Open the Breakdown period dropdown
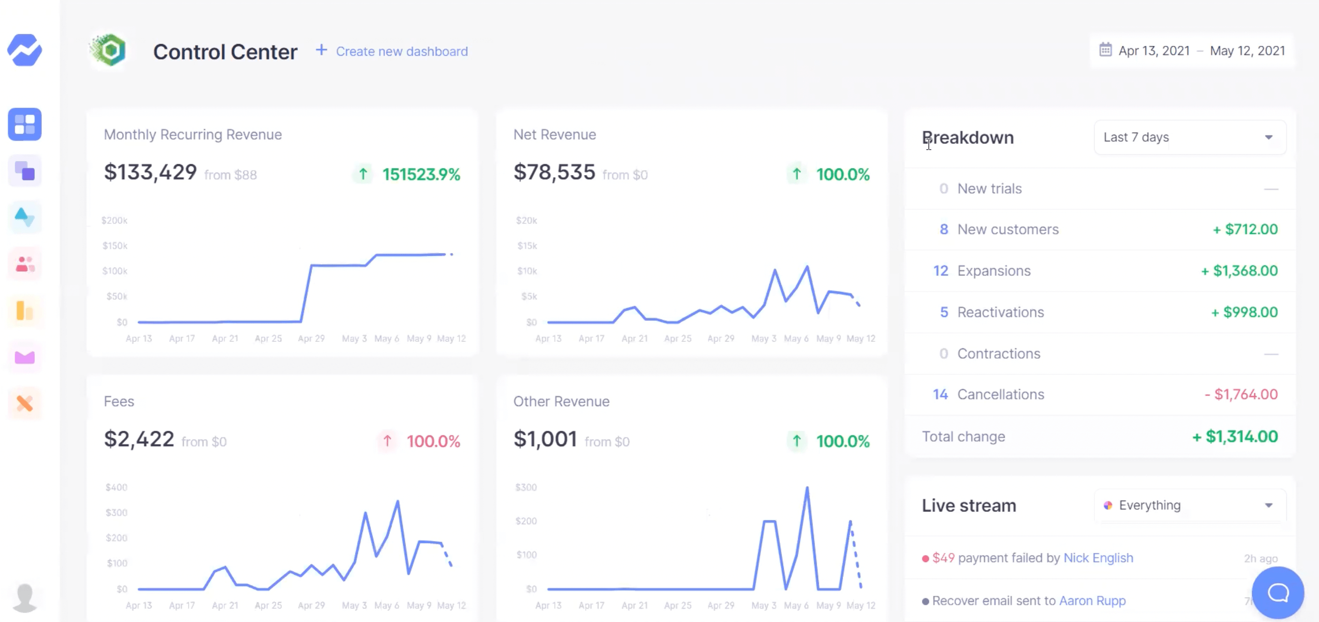This screenshot has width=1319, height=622. coord(1189,137)
